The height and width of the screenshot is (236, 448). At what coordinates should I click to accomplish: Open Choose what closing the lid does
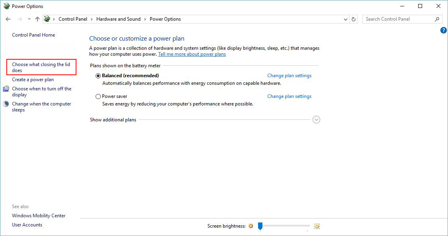(41, 67)
